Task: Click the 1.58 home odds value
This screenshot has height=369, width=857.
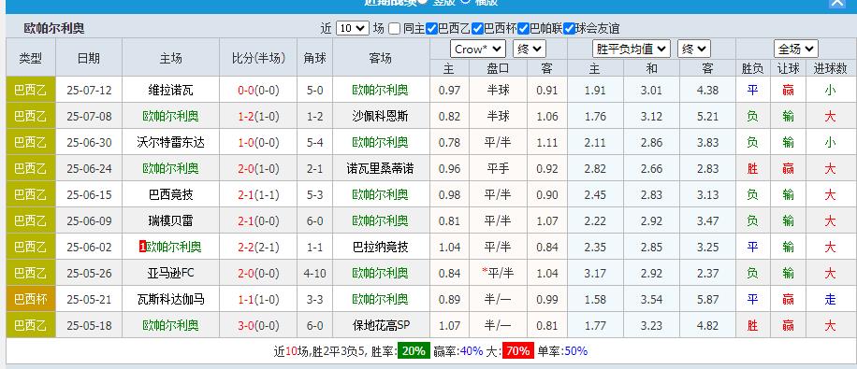Action: pos(595,299)
